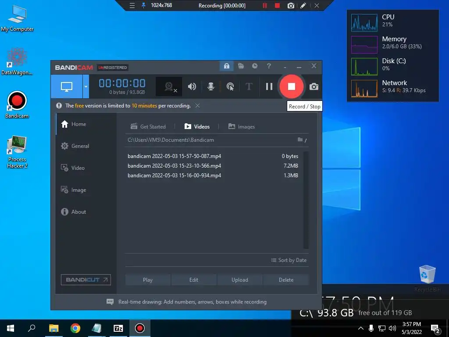The height and width of the screenshot is (337, 449).
Task: Switch to the Images tab
Action: [x=242, y=126]
